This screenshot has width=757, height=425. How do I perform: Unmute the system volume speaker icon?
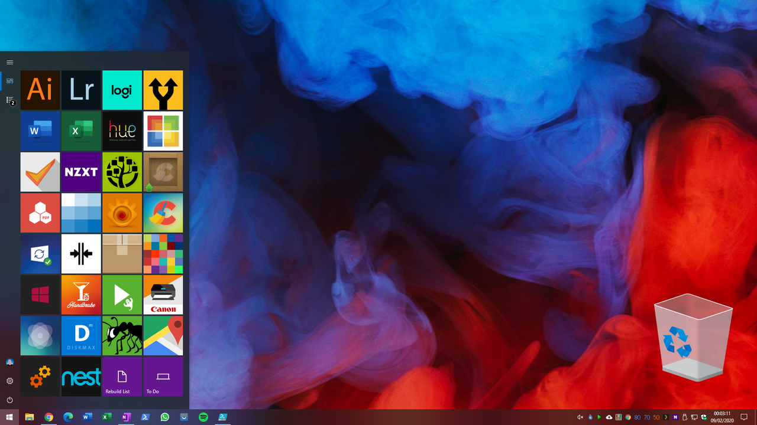coord(581,417)
